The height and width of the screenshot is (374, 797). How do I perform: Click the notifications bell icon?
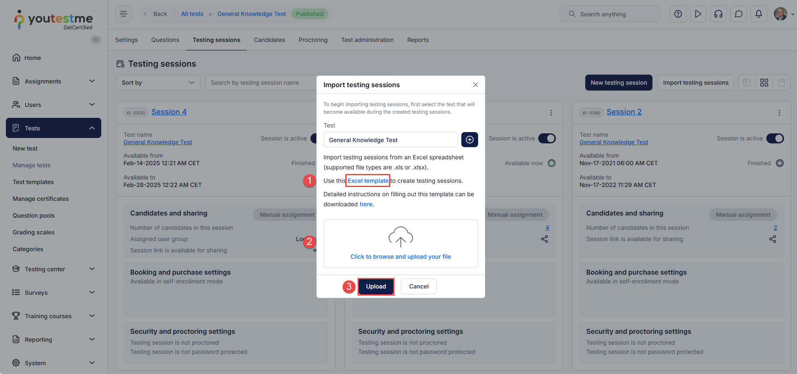click(758, 14)
